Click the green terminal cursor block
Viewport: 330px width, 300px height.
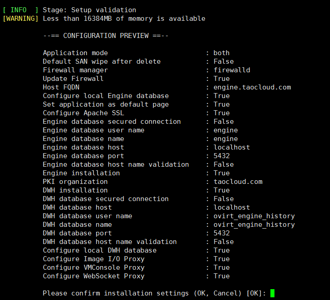[x=272, y=293]
